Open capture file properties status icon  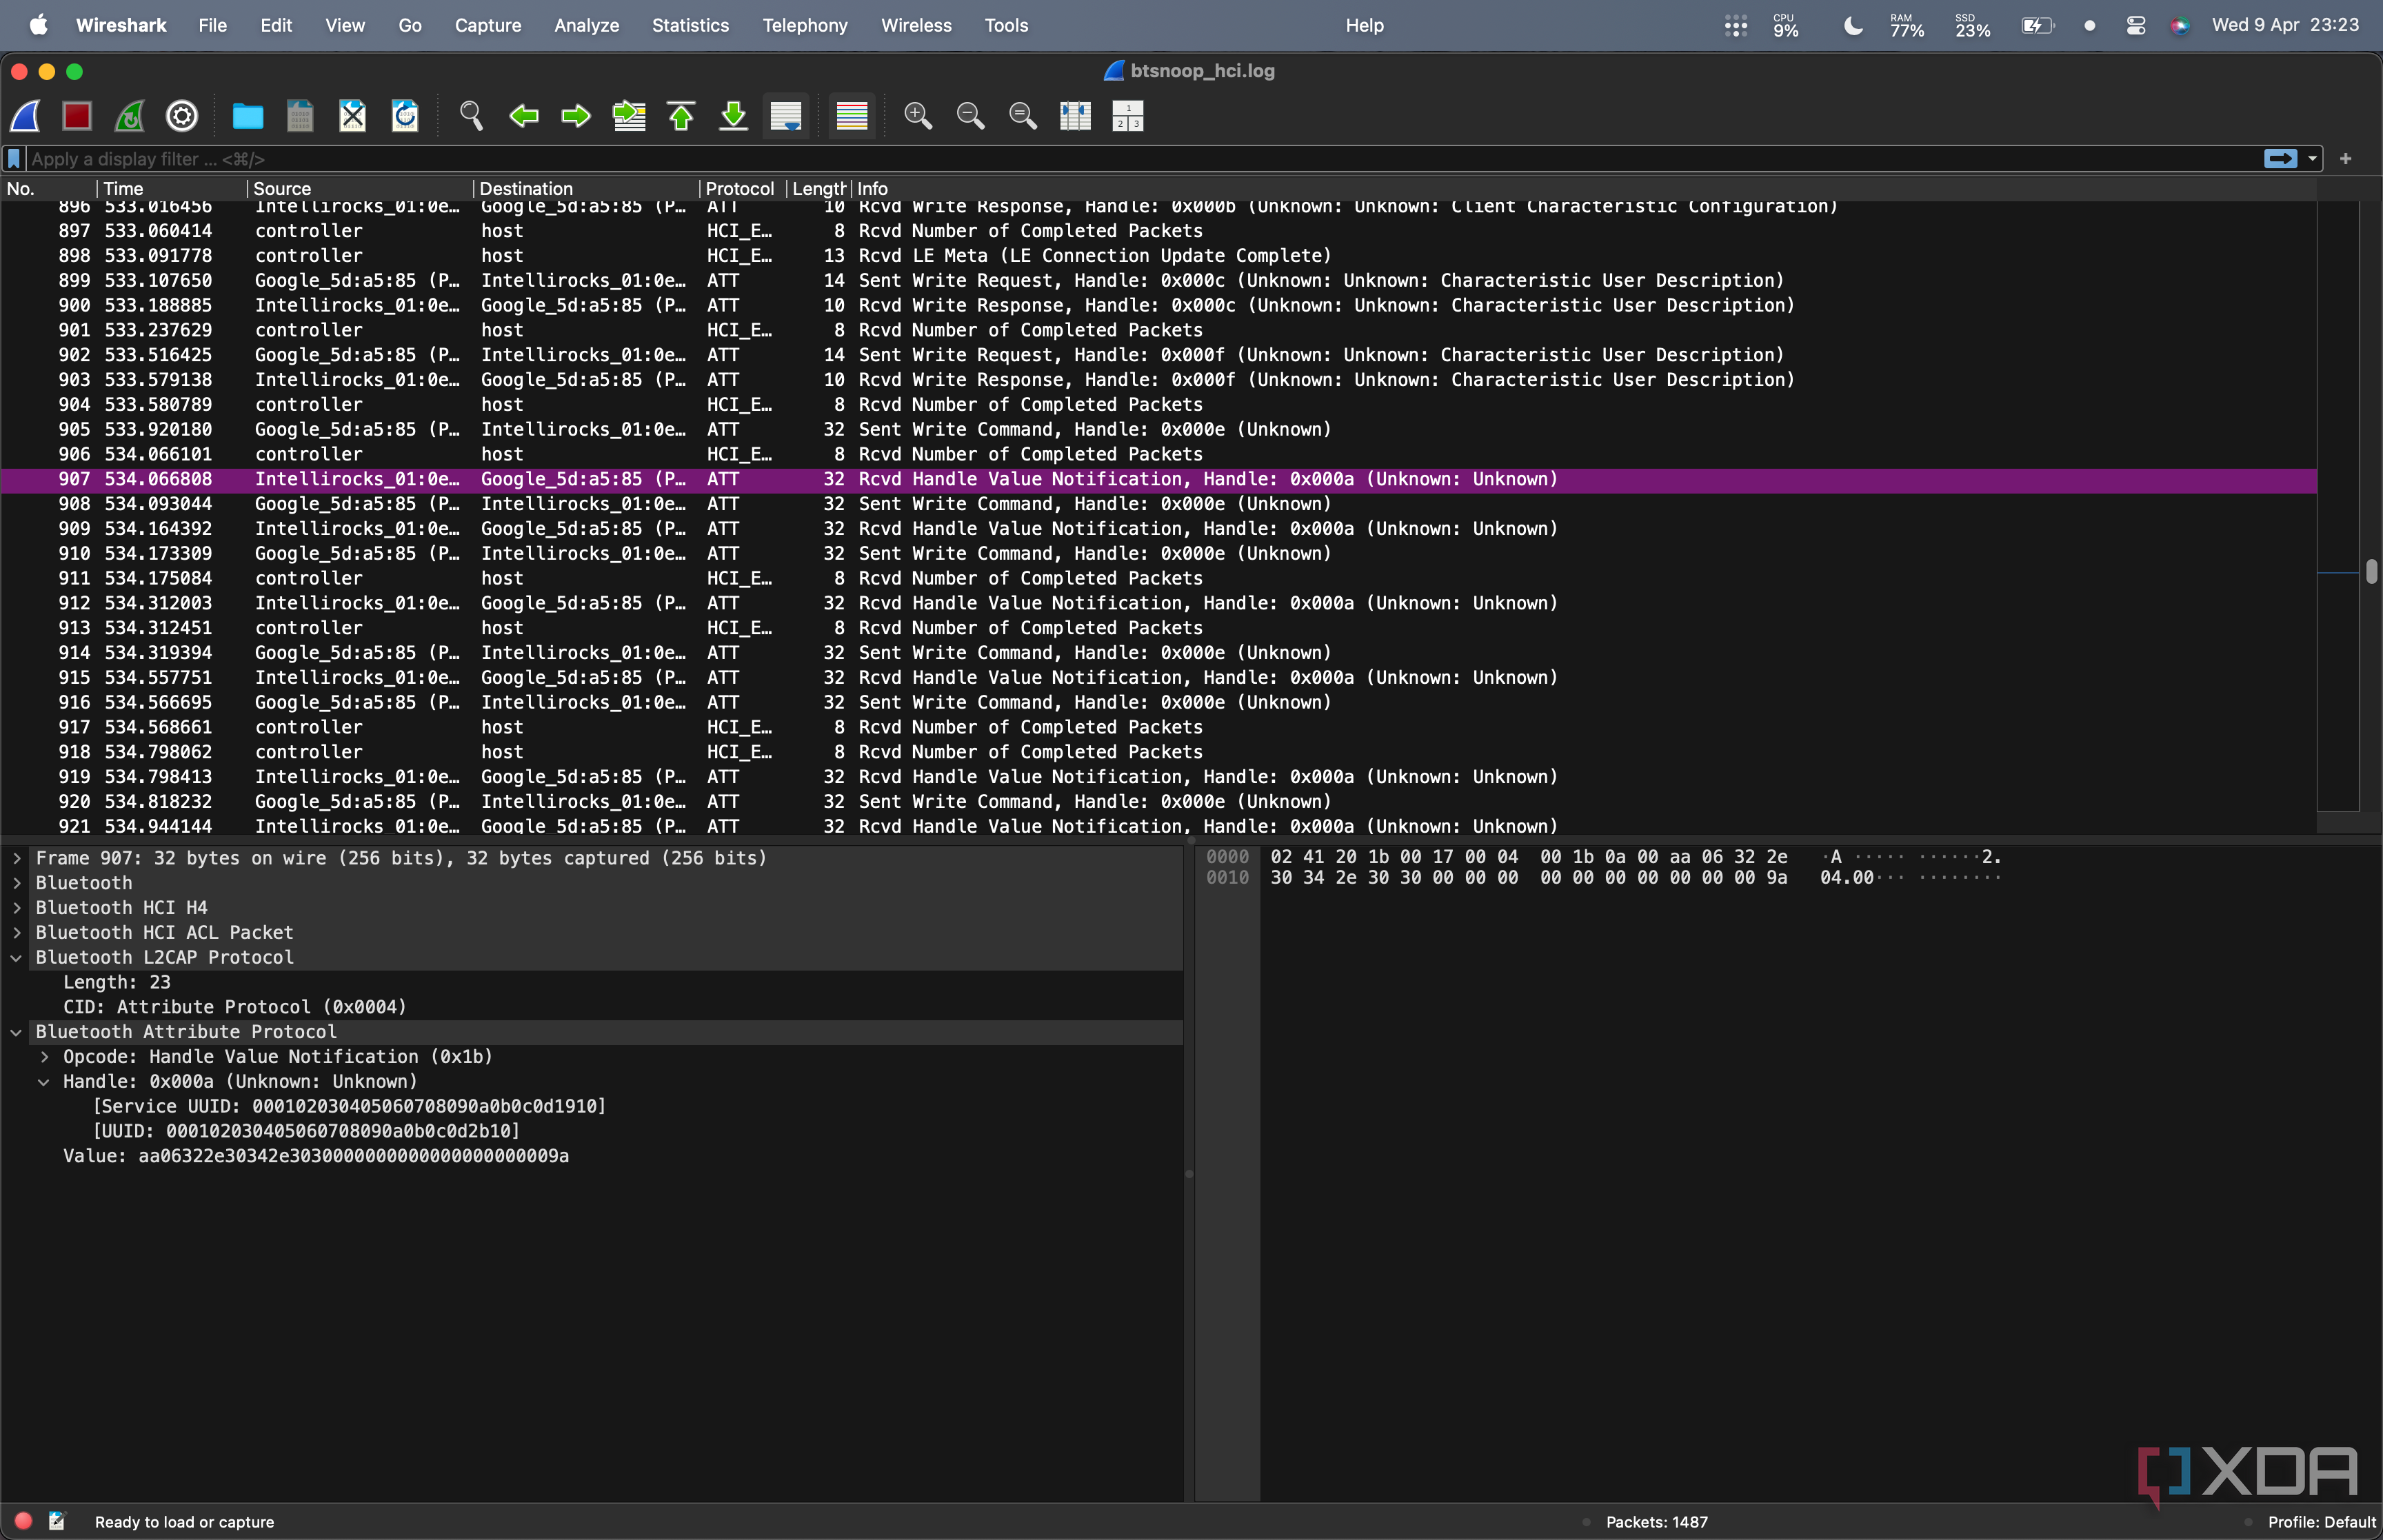[57, 1521]
